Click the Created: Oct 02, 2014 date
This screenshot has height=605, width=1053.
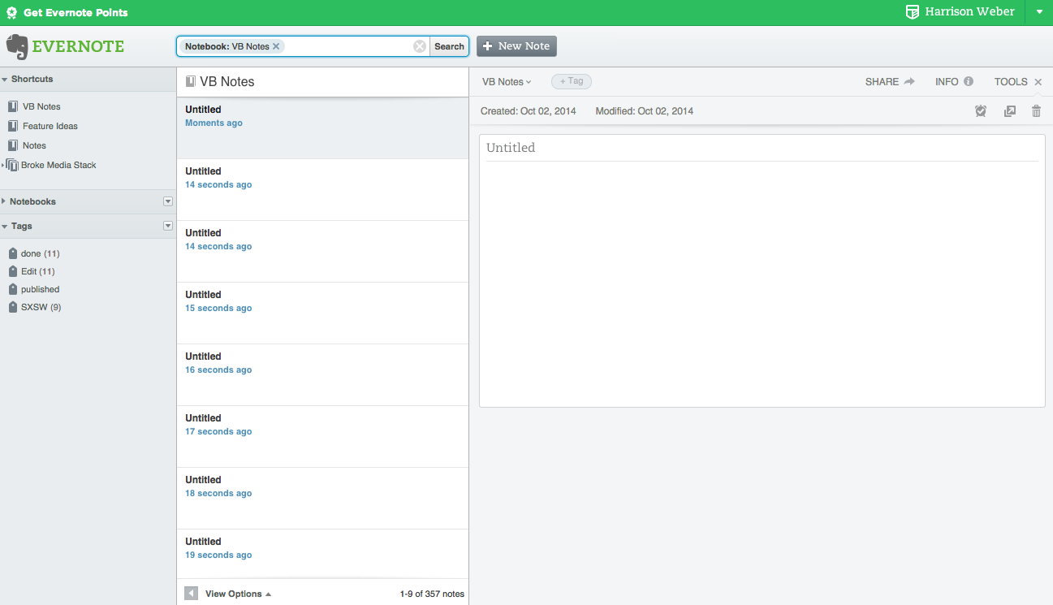[x=528, y=111]
